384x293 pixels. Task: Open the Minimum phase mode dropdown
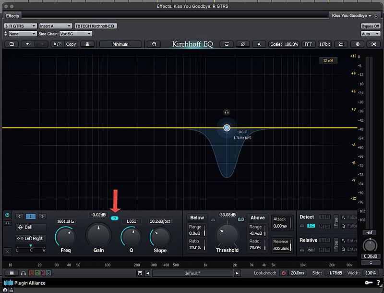120,44
